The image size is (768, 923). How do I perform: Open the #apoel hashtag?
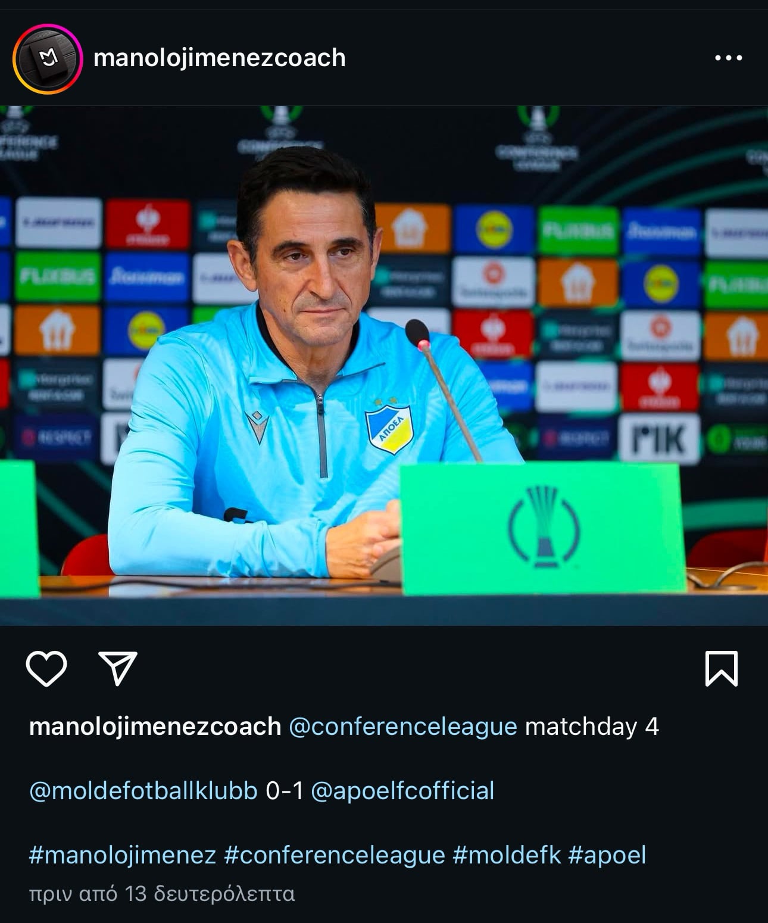(607, 855)
